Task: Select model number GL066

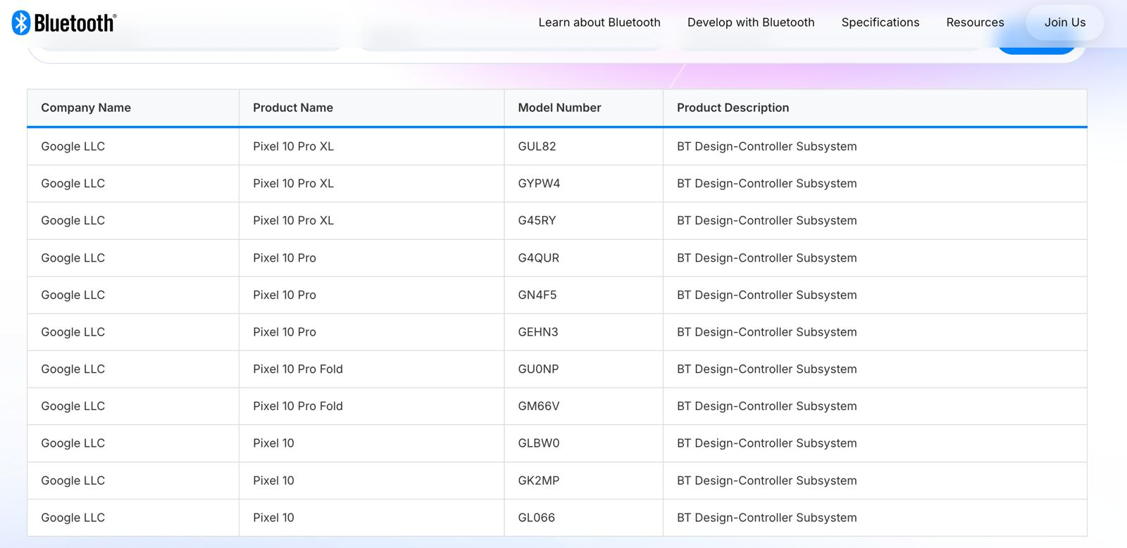Action: tap(536, 518)
